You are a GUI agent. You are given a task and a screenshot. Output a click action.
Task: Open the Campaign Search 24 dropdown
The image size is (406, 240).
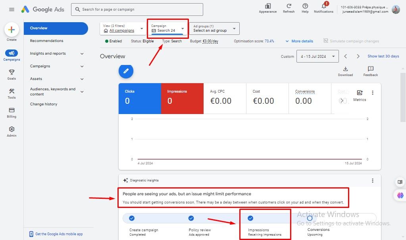(x=168, y=29)
